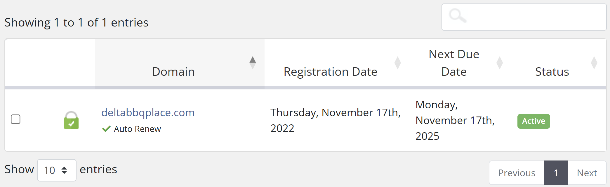Click the dropdown stepper arrows beside 10
Viewport: 610px width, 187px height.
pos(64,170)
